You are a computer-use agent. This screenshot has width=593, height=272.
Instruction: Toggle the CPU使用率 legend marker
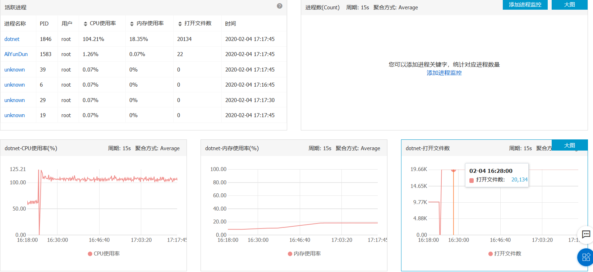point(90,254)
